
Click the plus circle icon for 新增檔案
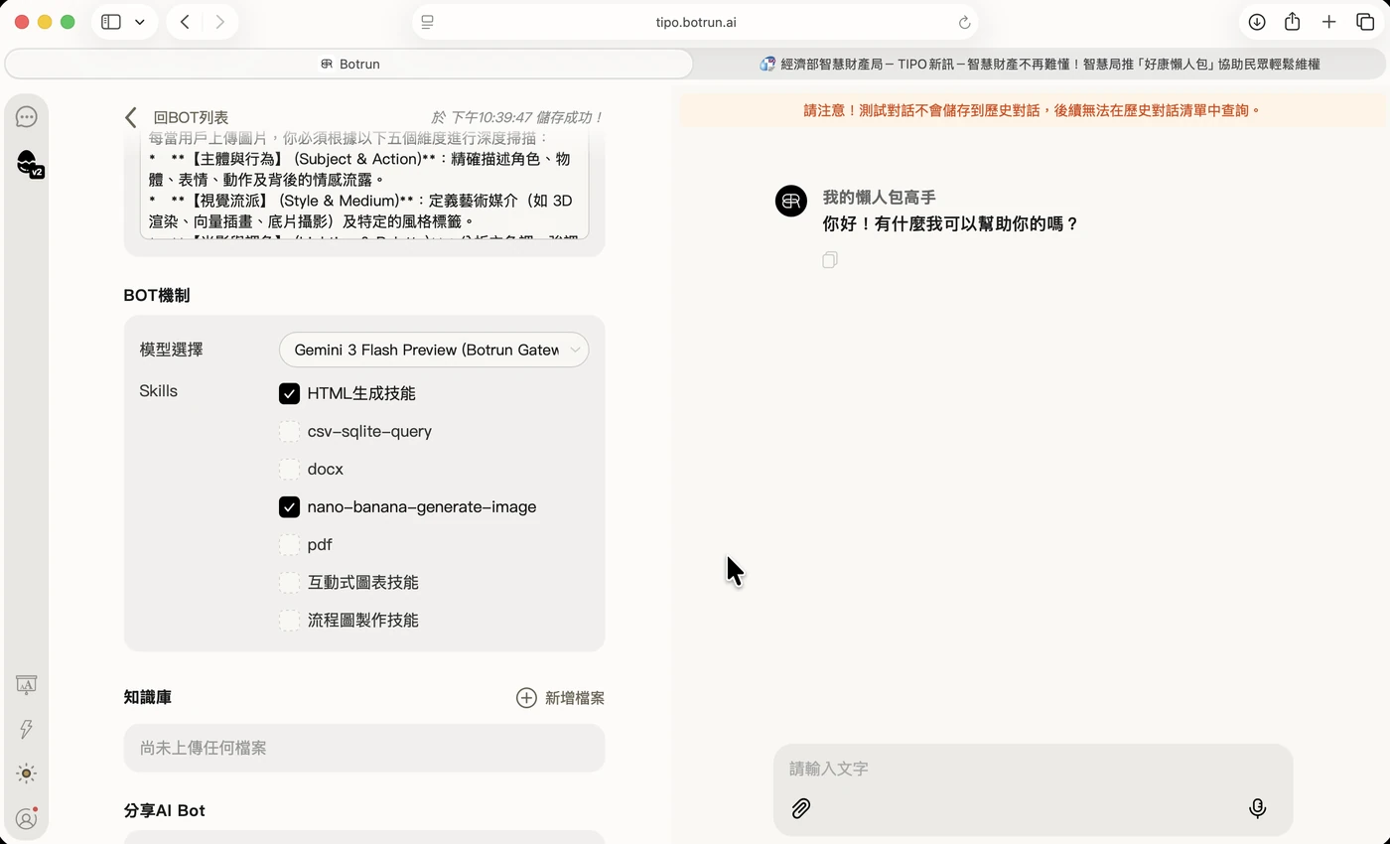point(526,698)
